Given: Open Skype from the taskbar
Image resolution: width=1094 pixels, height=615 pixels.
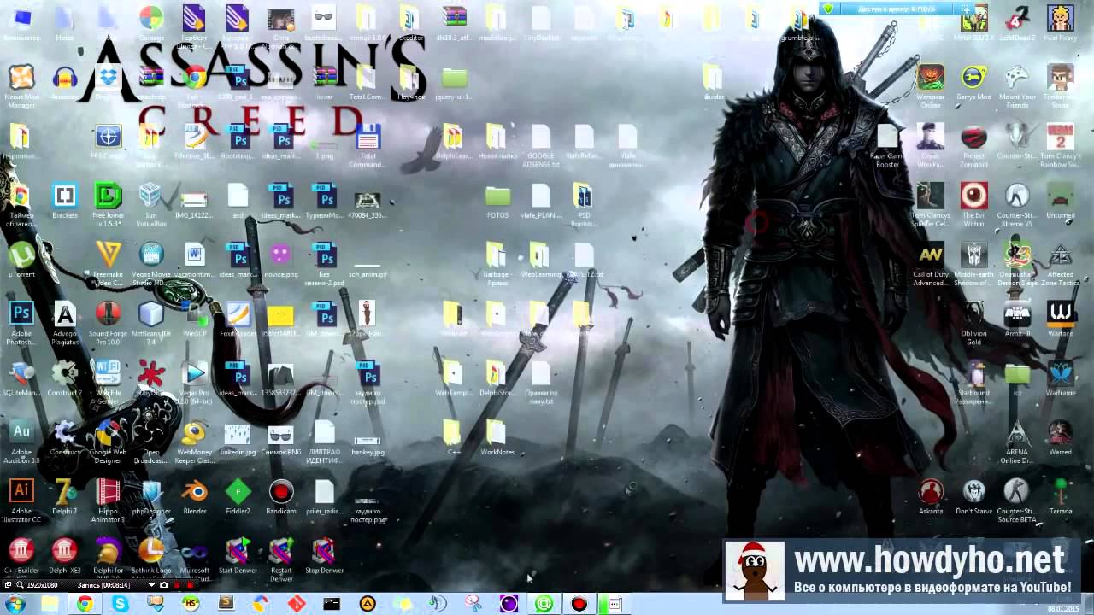Looking at the screenshot, I should 120,604.
